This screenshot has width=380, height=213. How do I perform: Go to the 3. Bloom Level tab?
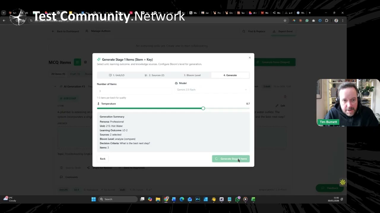coord(192,75)
